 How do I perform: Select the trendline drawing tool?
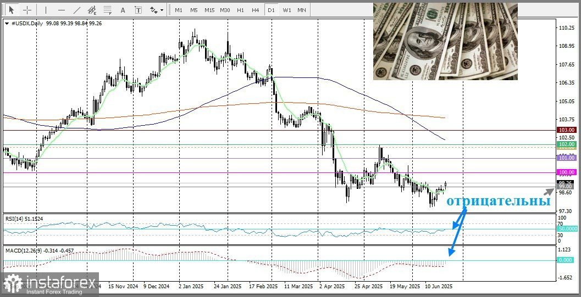[x=76, y=10]
